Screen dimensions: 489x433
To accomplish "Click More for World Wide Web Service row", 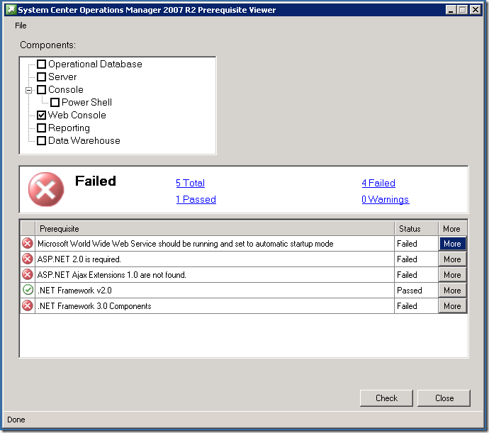I will [x=453, y=244].
